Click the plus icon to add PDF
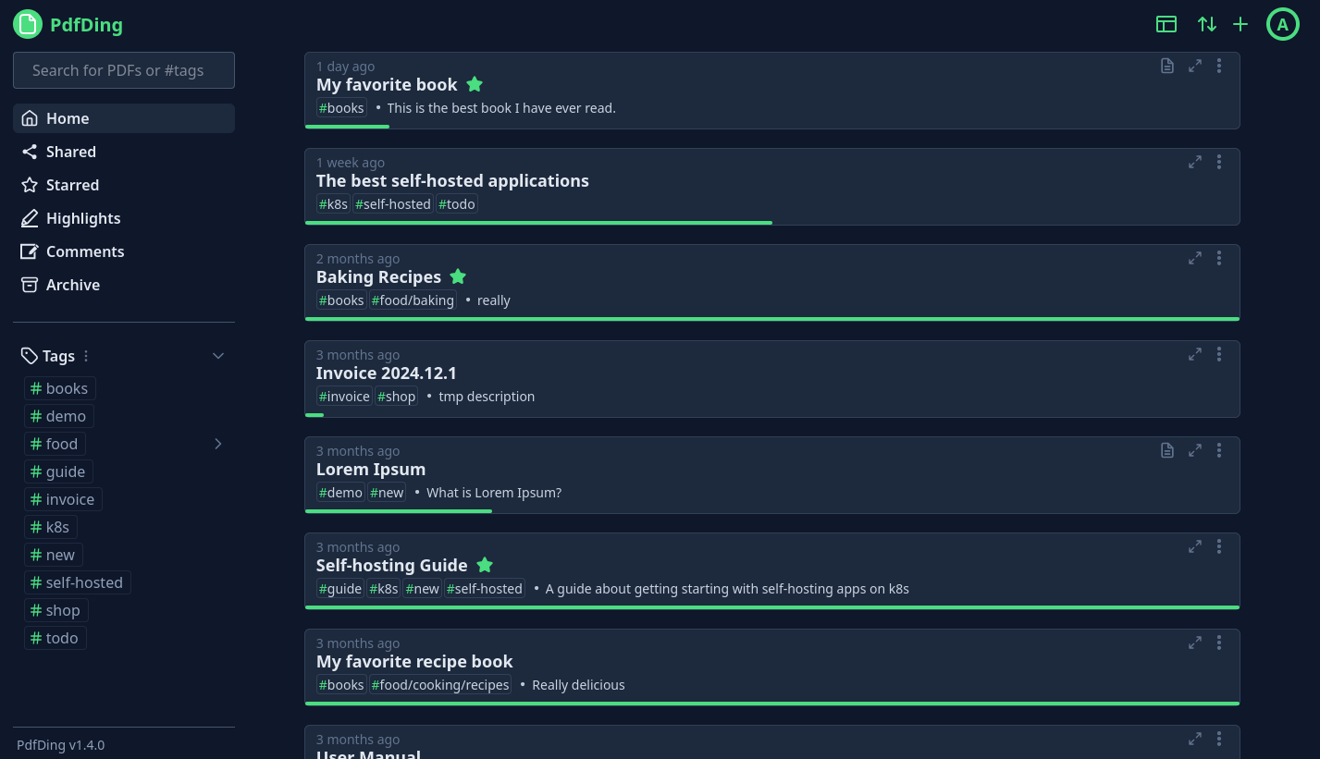 [1240, 25]
